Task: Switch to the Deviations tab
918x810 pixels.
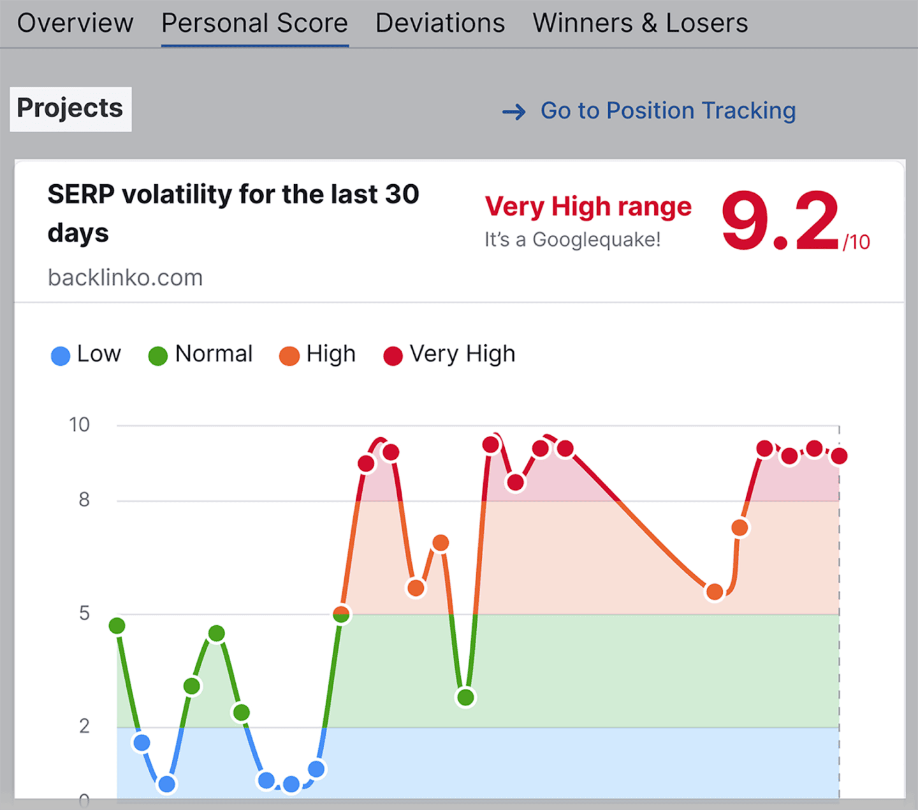Action: [439, 22]
